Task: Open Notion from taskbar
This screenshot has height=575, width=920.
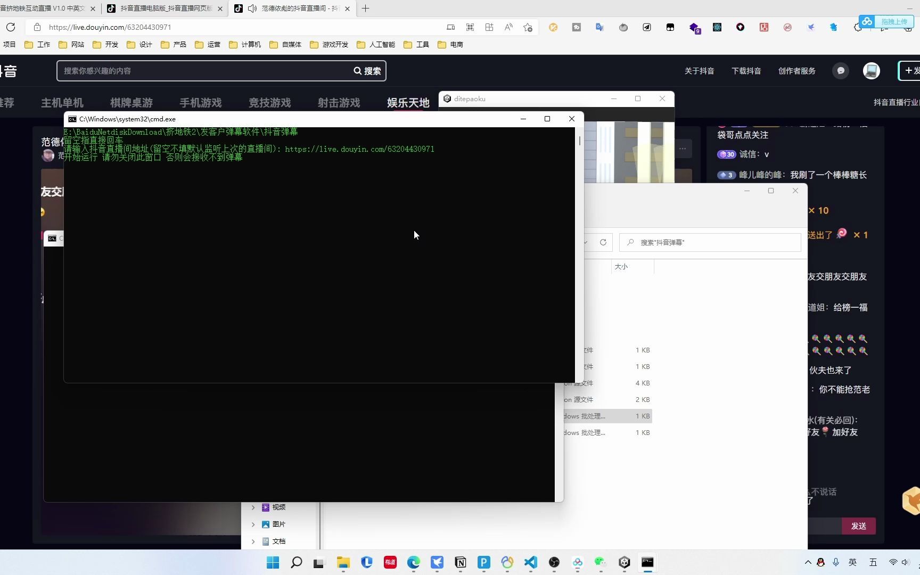Action: 461,562
